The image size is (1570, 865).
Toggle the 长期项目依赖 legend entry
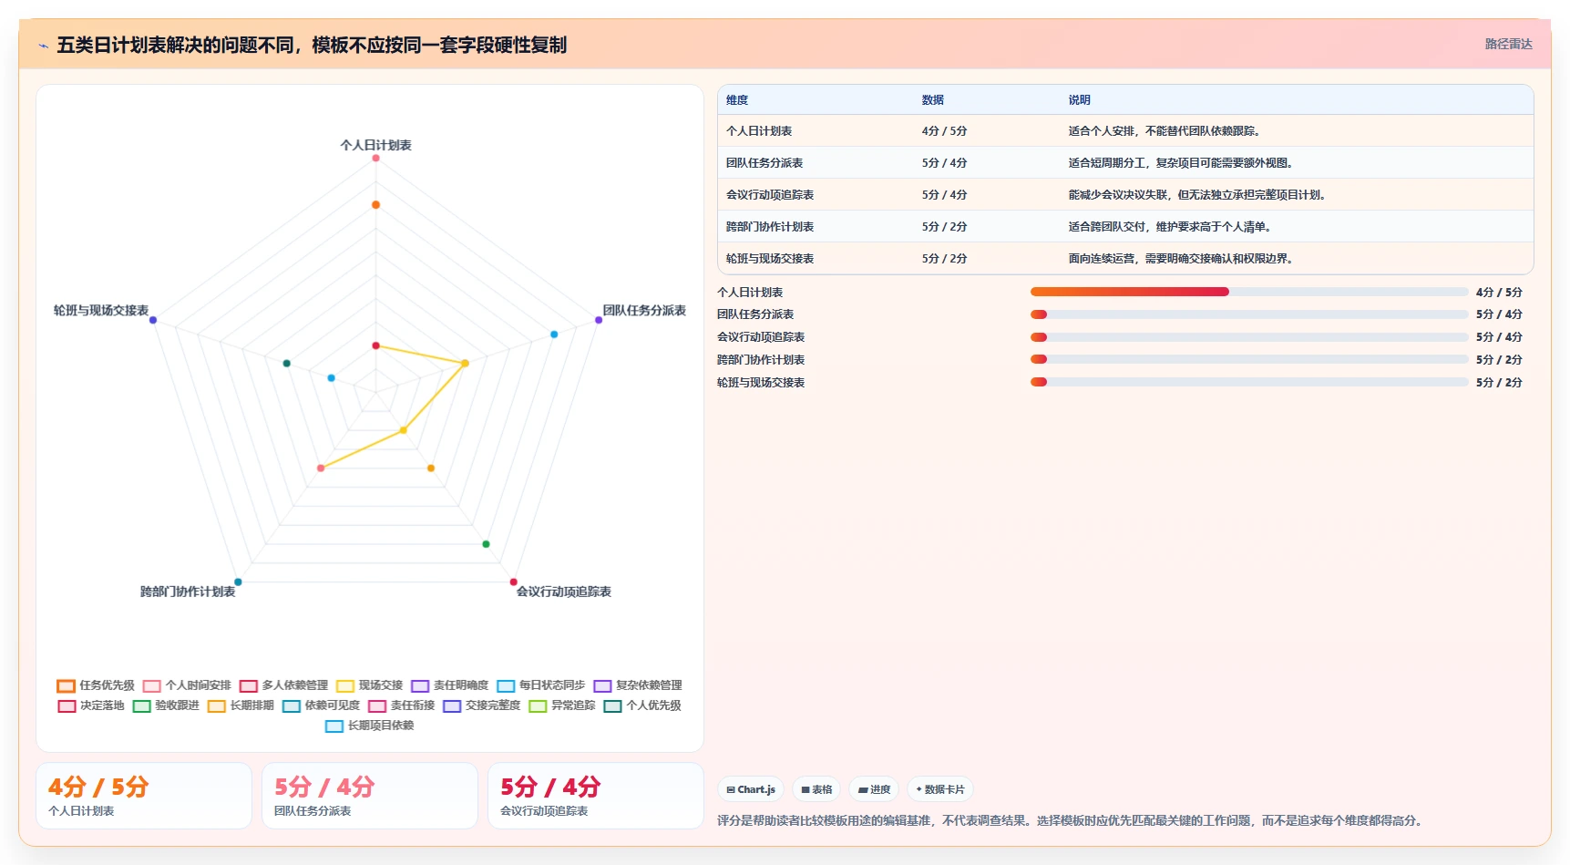(369, 726)
